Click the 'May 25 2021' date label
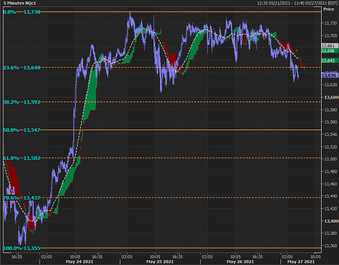This screenshot has height=265, width=339. click(160, 262)
